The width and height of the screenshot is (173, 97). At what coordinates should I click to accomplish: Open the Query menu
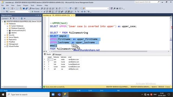[x=19, y=5]
